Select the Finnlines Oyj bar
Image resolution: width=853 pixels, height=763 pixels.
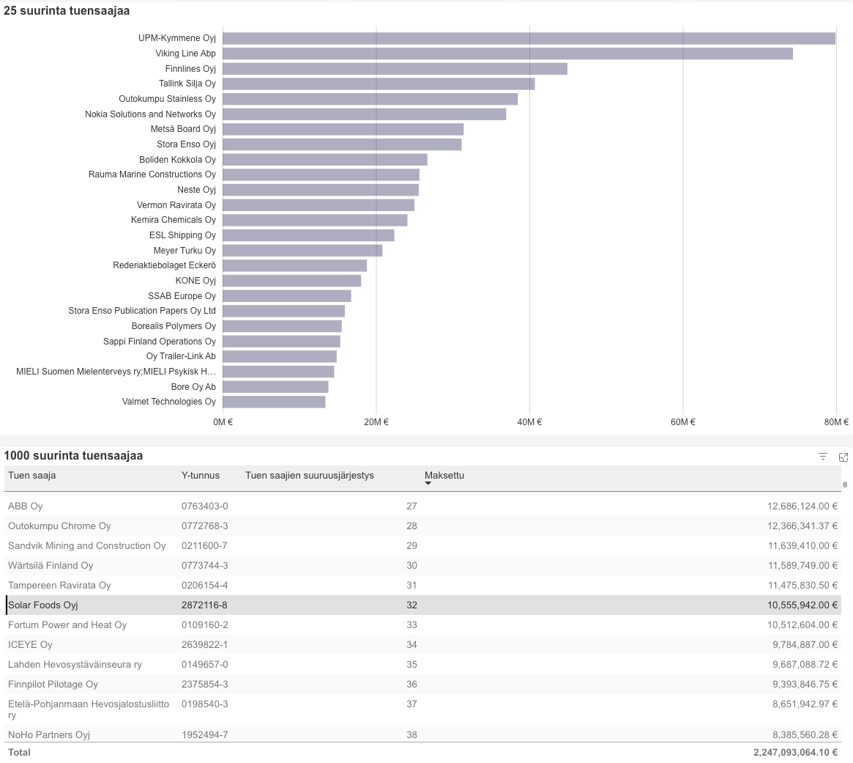point(395,69)
